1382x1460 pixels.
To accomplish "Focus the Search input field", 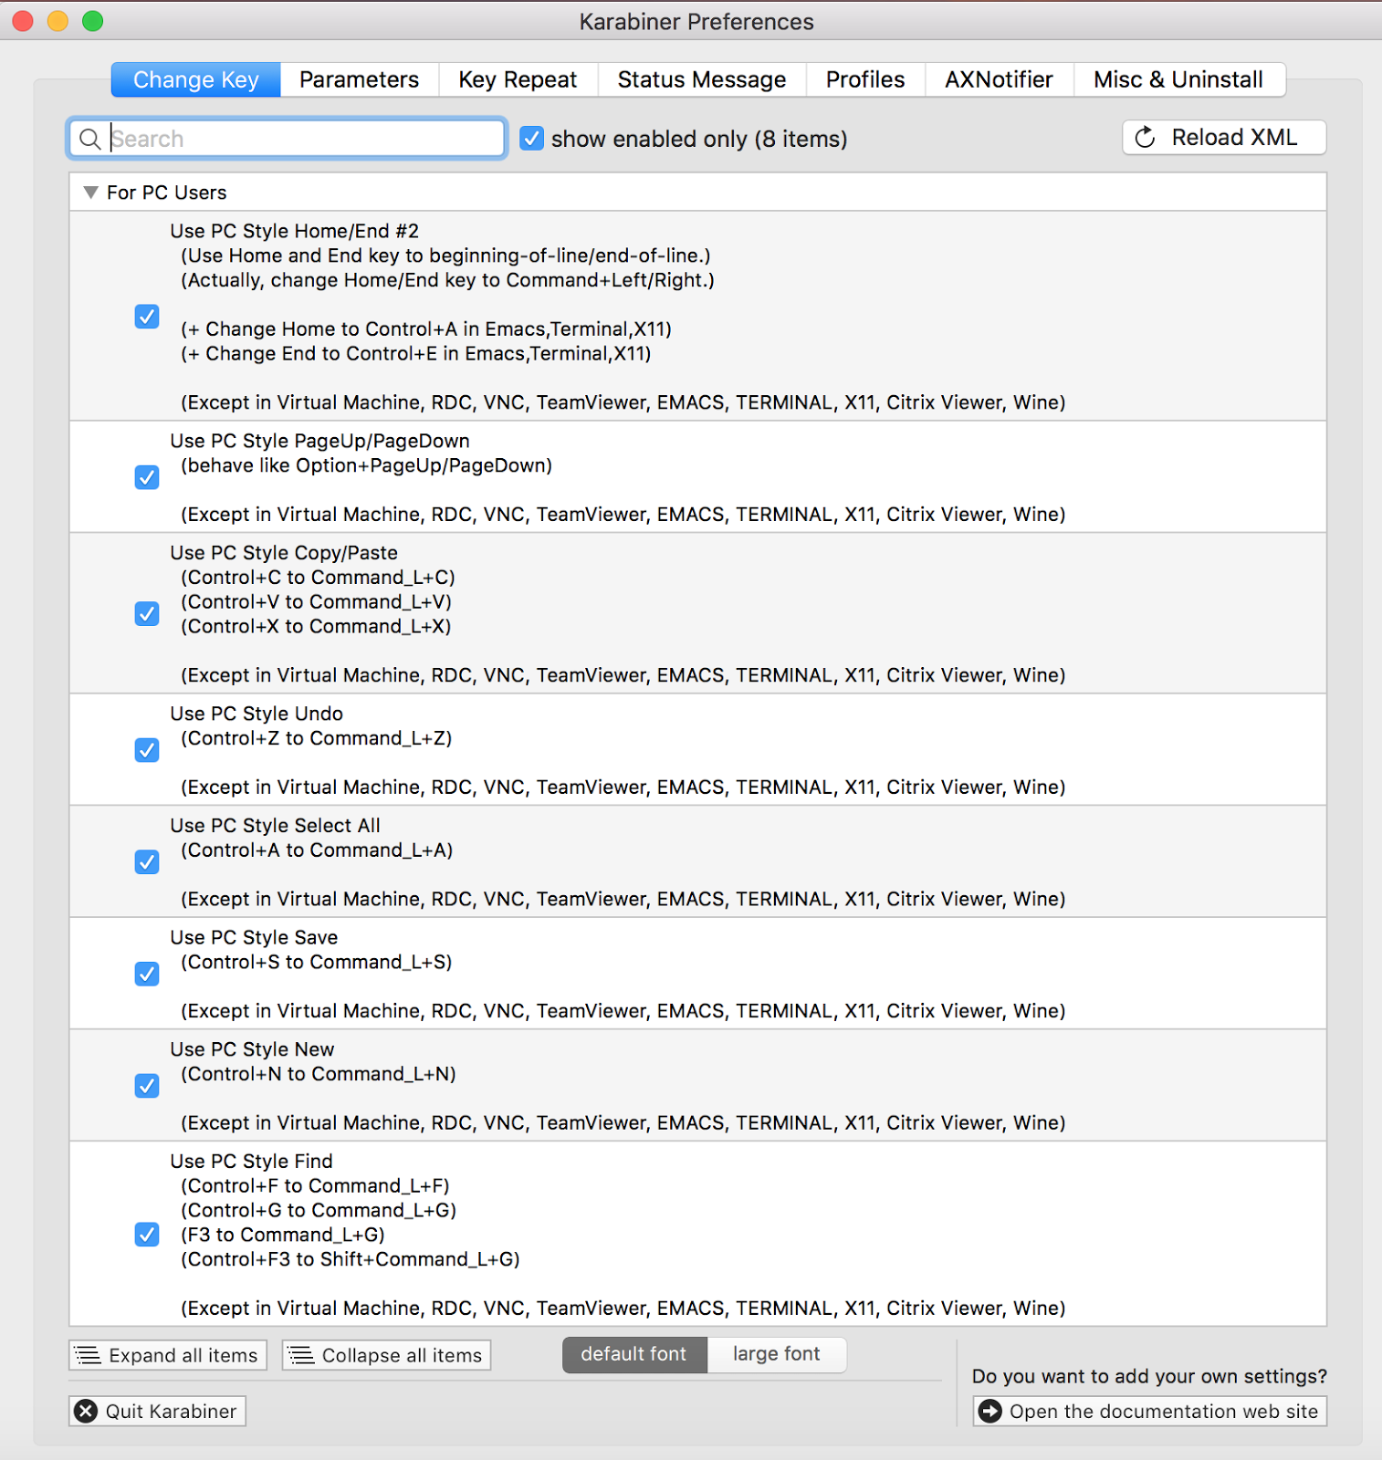I will [287, 139].
